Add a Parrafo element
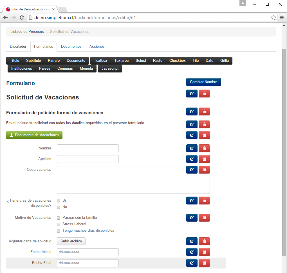The height and width of the screenshot is (273, 287). (x=54, y=60)
